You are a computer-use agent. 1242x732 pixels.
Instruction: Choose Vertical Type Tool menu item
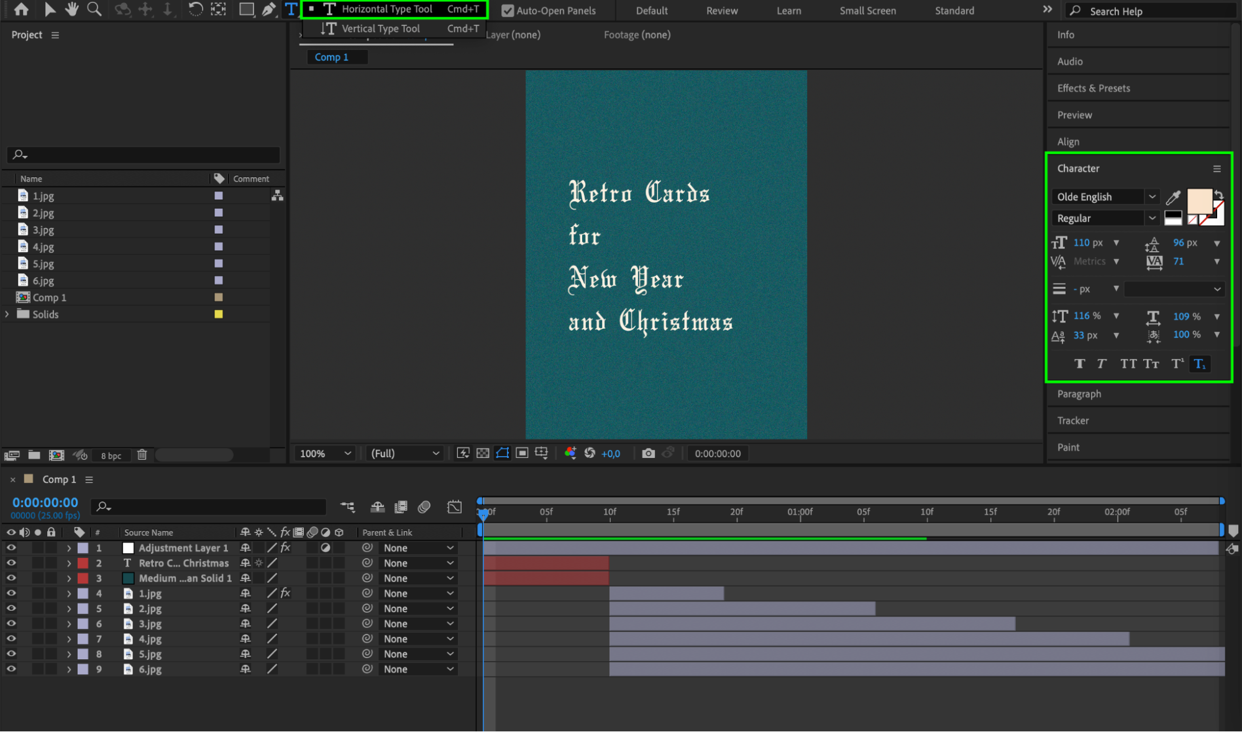380,29
